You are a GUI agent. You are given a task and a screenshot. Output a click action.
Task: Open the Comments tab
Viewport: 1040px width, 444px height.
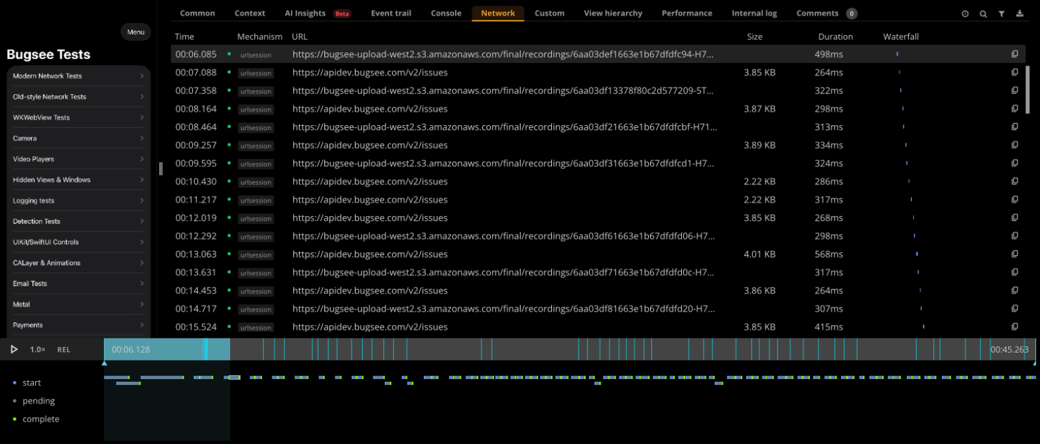coord(826,13)
